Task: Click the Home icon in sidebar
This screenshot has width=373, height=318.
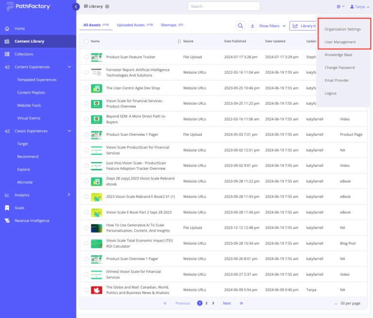Action: click(x=7, y=29)
